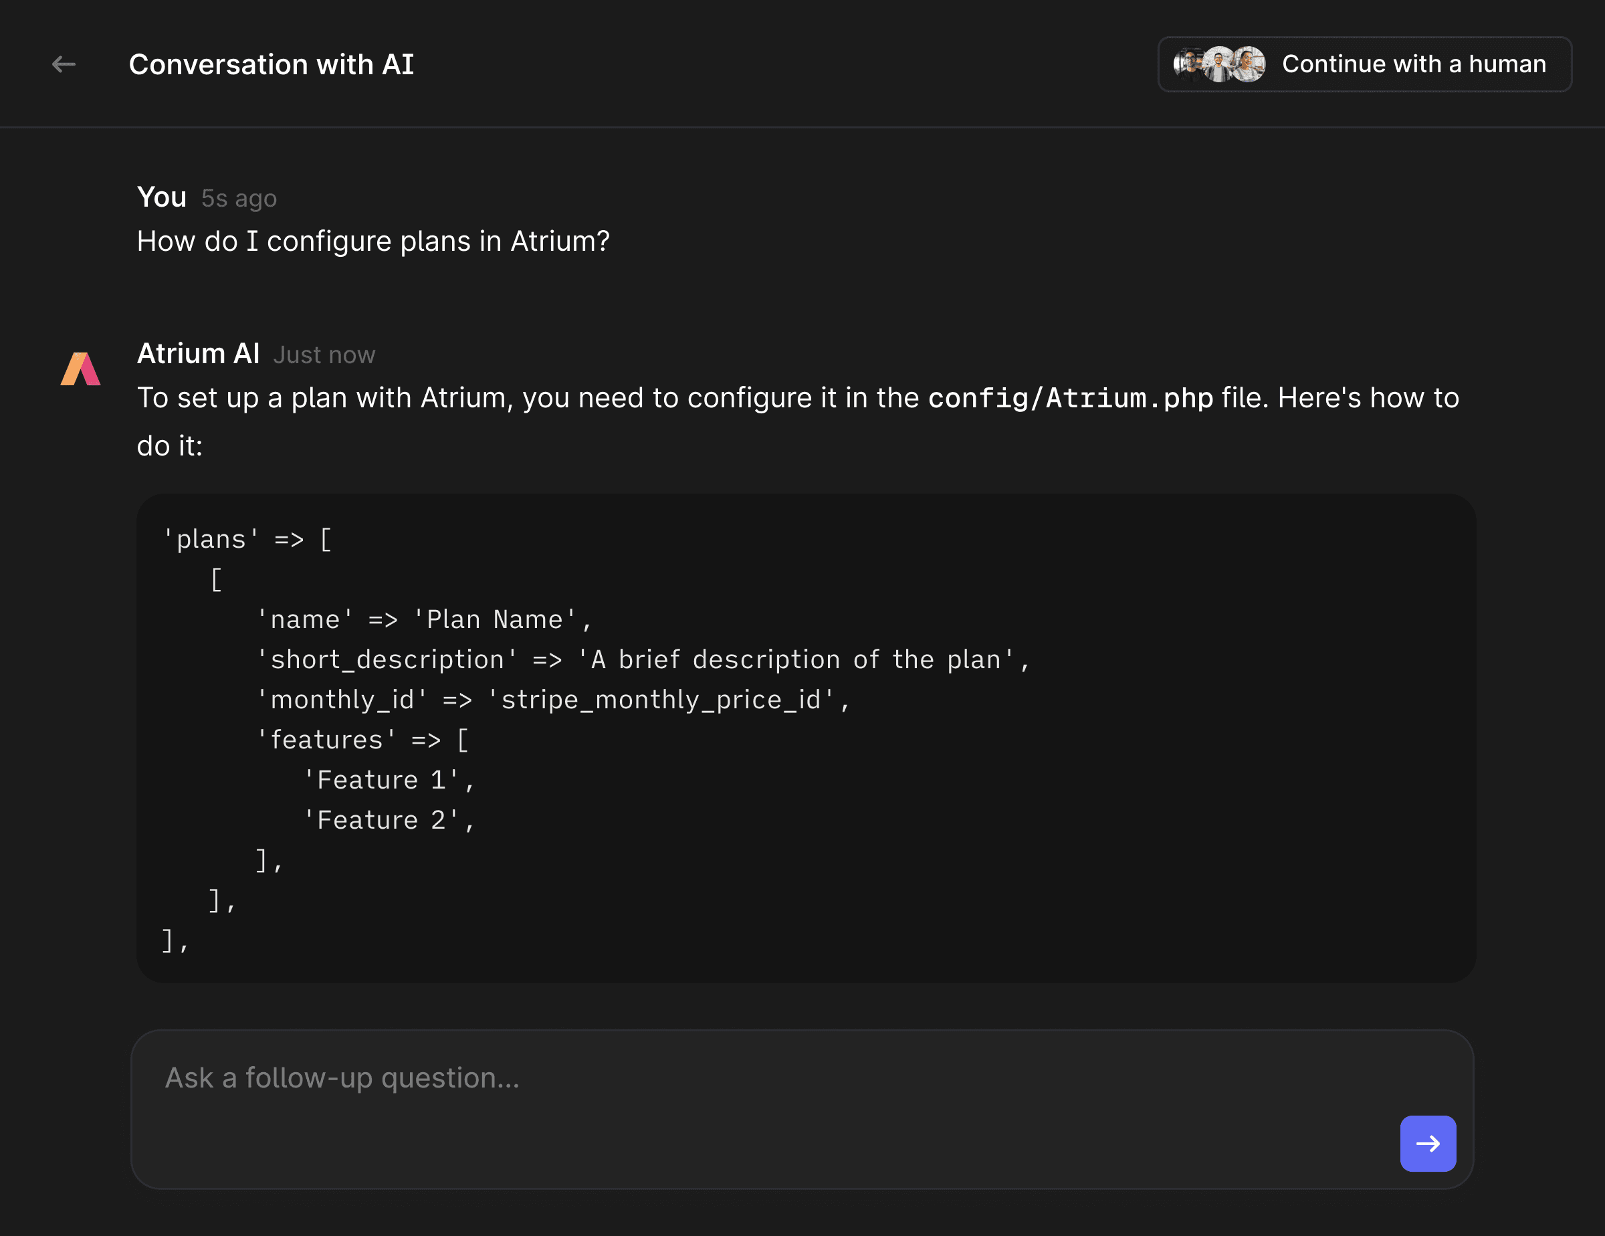Click the third human agent avatar

1249,64
